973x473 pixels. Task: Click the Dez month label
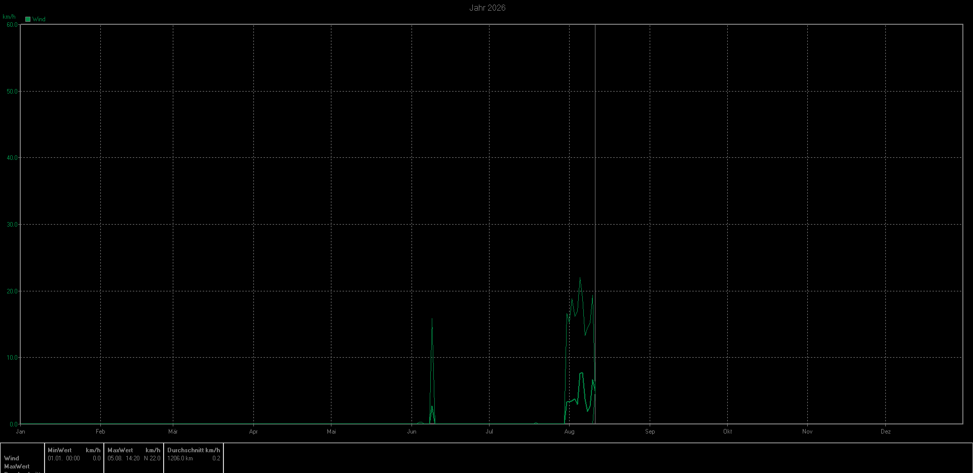coord(885,432)
